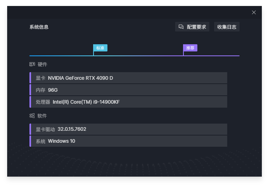
Task: Click the purple segment of performance bar
Action: 211,56
